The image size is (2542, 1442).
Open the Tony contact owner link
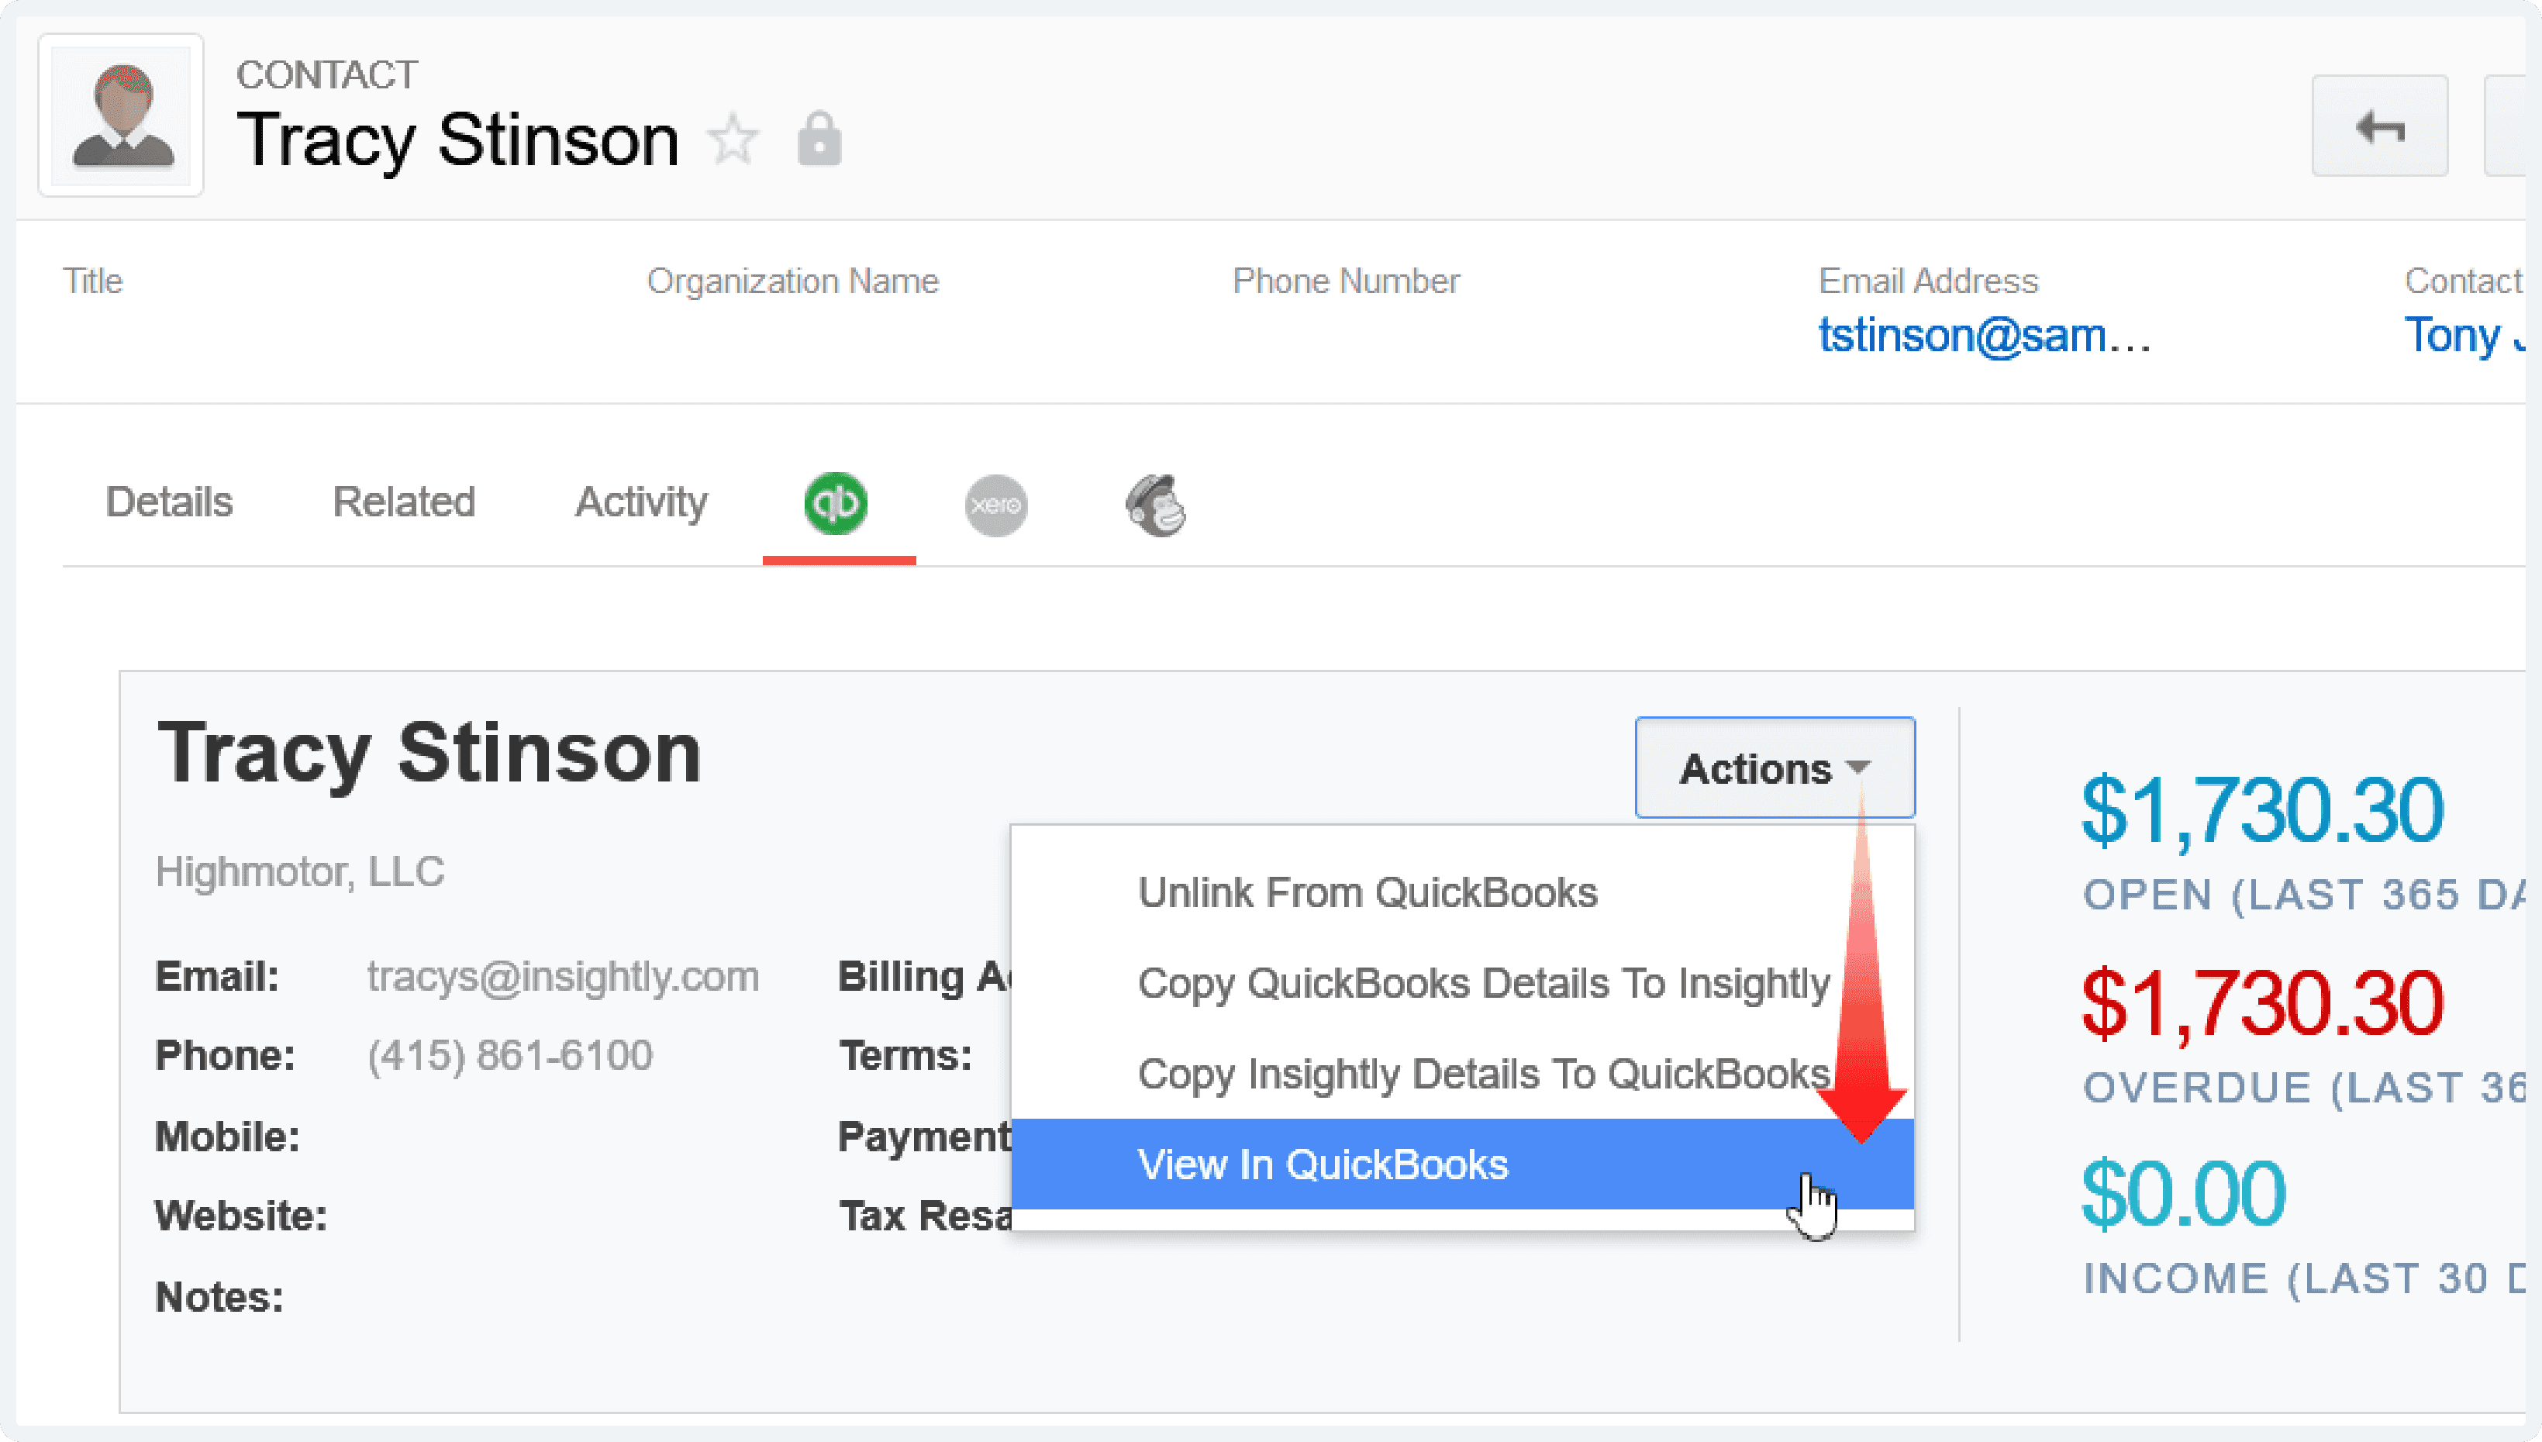[x=2464, y=336]
